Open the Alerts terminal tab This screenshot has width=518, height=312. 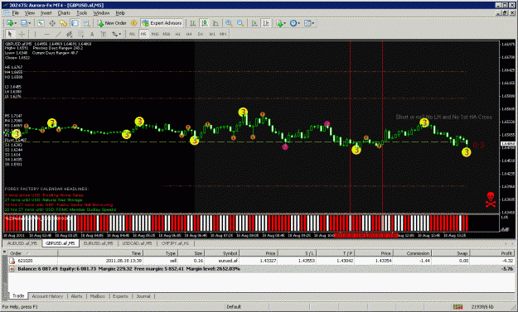tap(76, 296)
